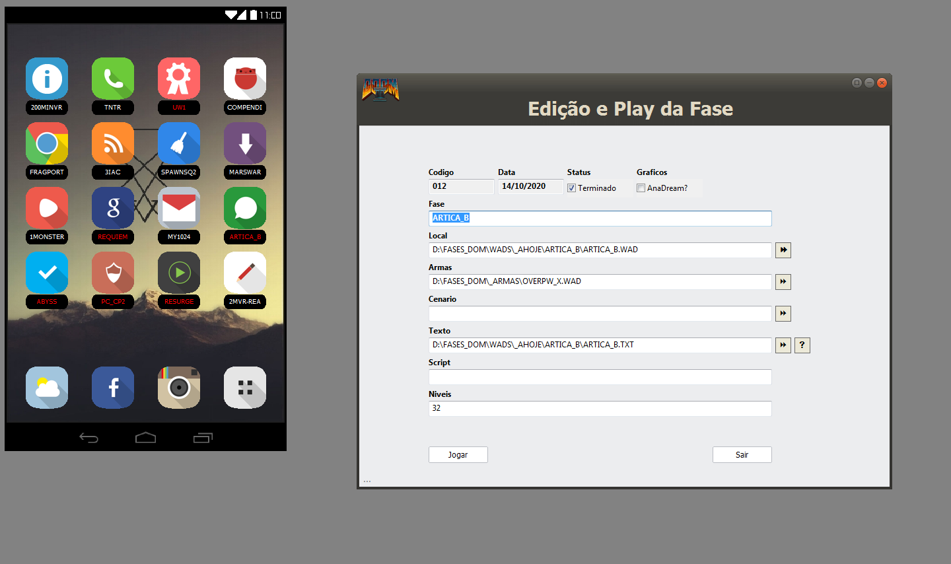Image resolution: width=951 pixels, height=564 pixels.
Task: Browse for the Local WAD file
Action: tap(783, 250)
